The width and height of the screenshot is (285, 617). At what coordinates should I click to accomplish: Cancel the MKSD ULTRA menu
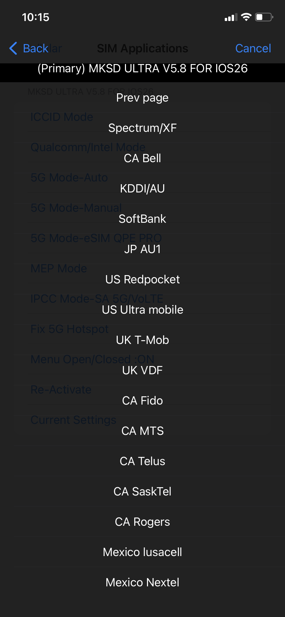coord(253,49)
